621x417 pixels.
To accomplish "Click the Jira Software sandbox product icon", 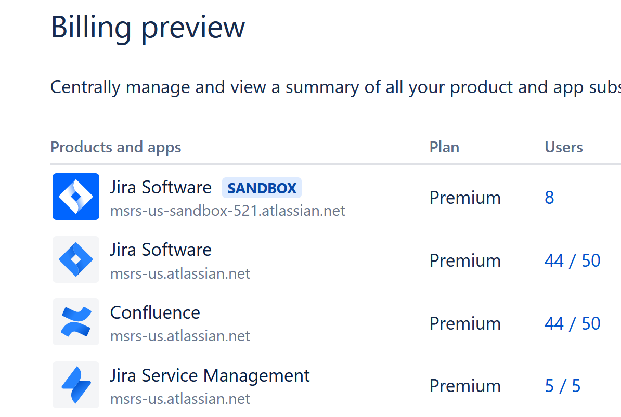I will coord(75,197).
